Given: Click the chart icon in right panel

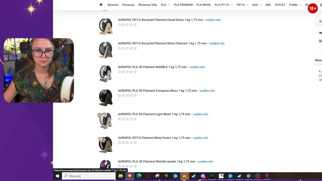Looking at the screenshot, I should 320,32.
